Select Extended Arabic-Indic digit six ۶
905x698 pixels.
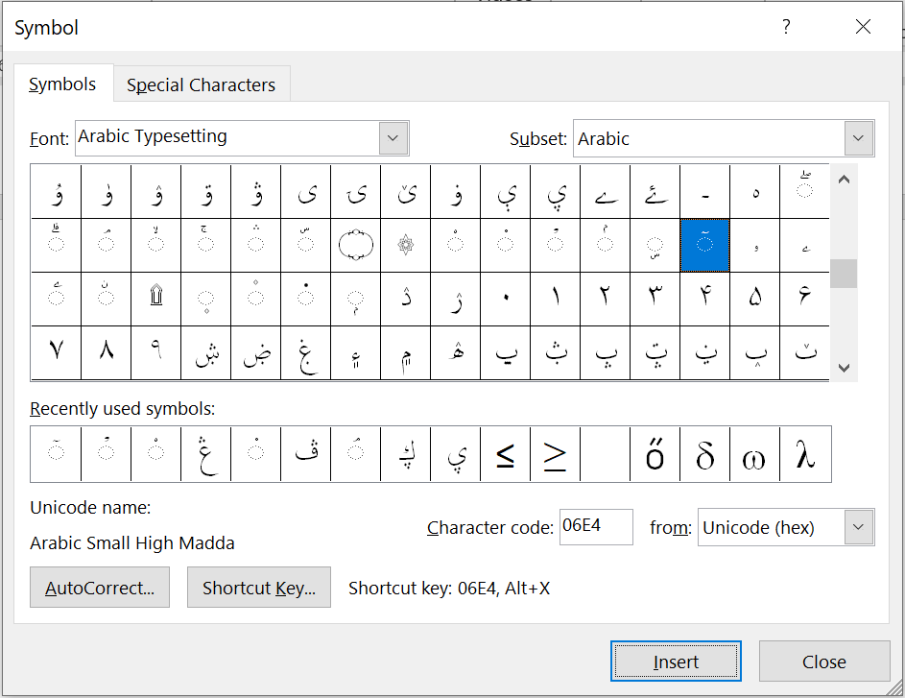pyautogui.click(x=804, y=299)
